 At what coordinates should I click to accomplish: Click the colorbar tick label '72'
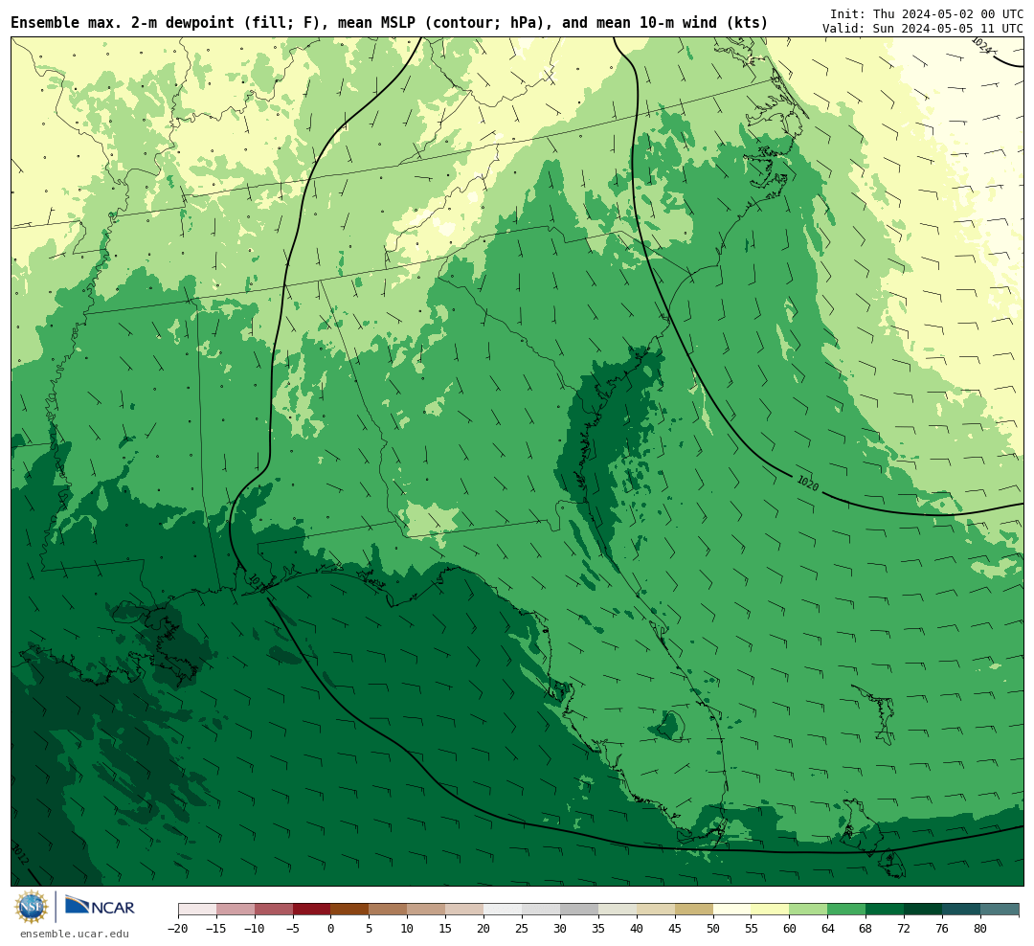point(905,929)
